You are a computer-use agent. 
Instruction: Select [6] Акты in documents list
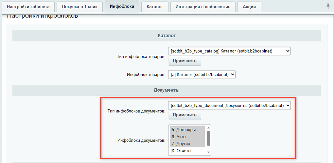click(187, 137)
